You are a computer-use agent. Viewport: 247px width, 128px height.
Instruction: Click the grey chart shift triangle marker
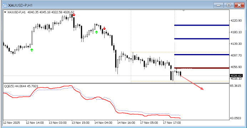[x=183, y=11]
